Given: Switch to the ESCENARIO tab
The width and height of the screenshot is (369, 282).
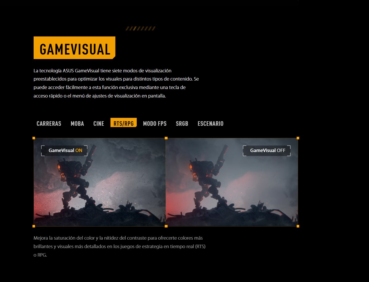Looking at the screenshot, I should [210, 123].
